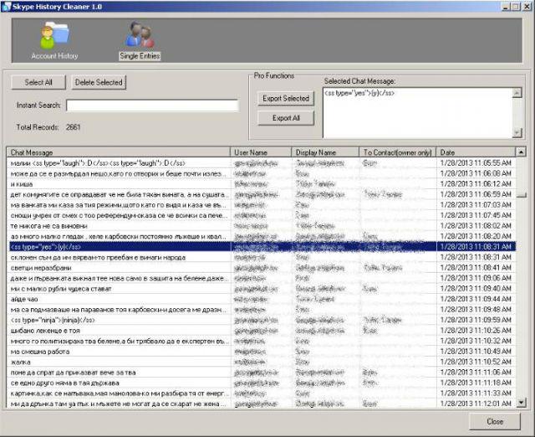Sort by the Display Name column header
The height and width of the screenshot is (437, 535).
click(324, 152)
